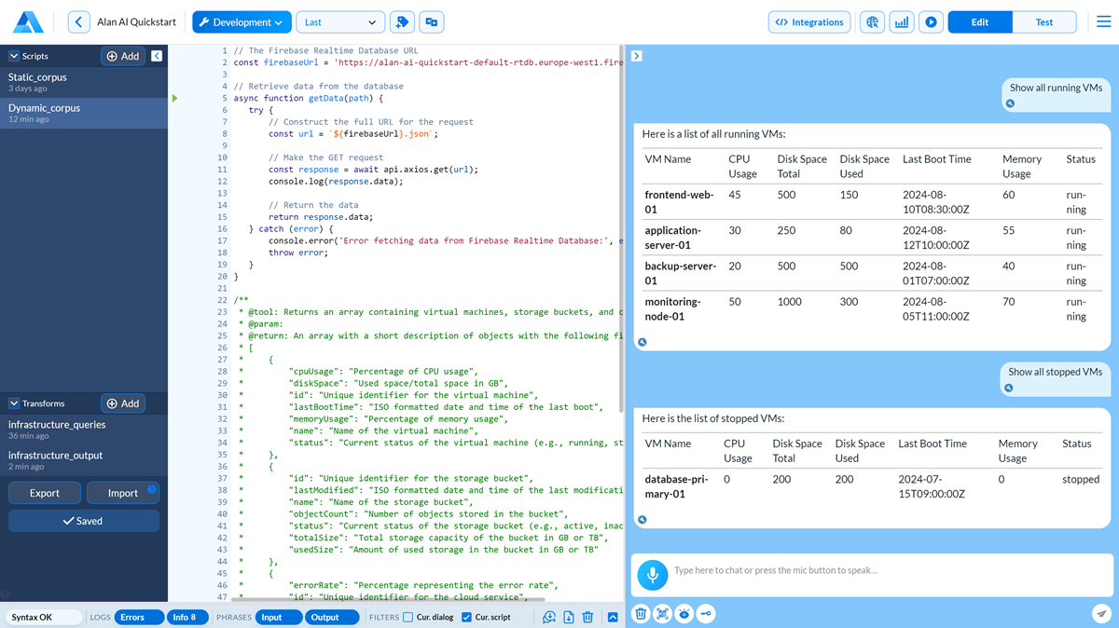Open the Last version dropdown

[339, 21]
